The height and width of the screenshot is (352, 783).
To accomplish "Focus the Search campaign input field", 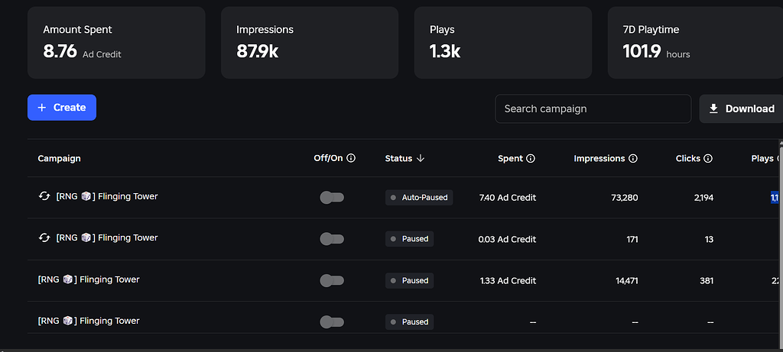I will tap(593, 108).
